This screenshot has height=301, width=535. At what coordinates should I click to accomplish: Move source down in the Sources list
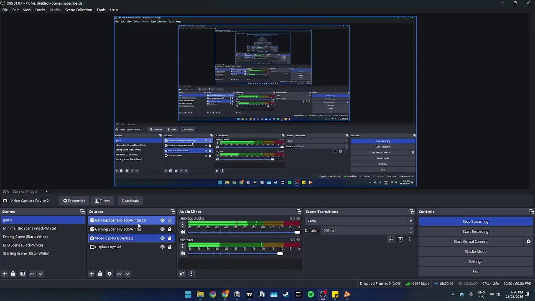point(127,274)
